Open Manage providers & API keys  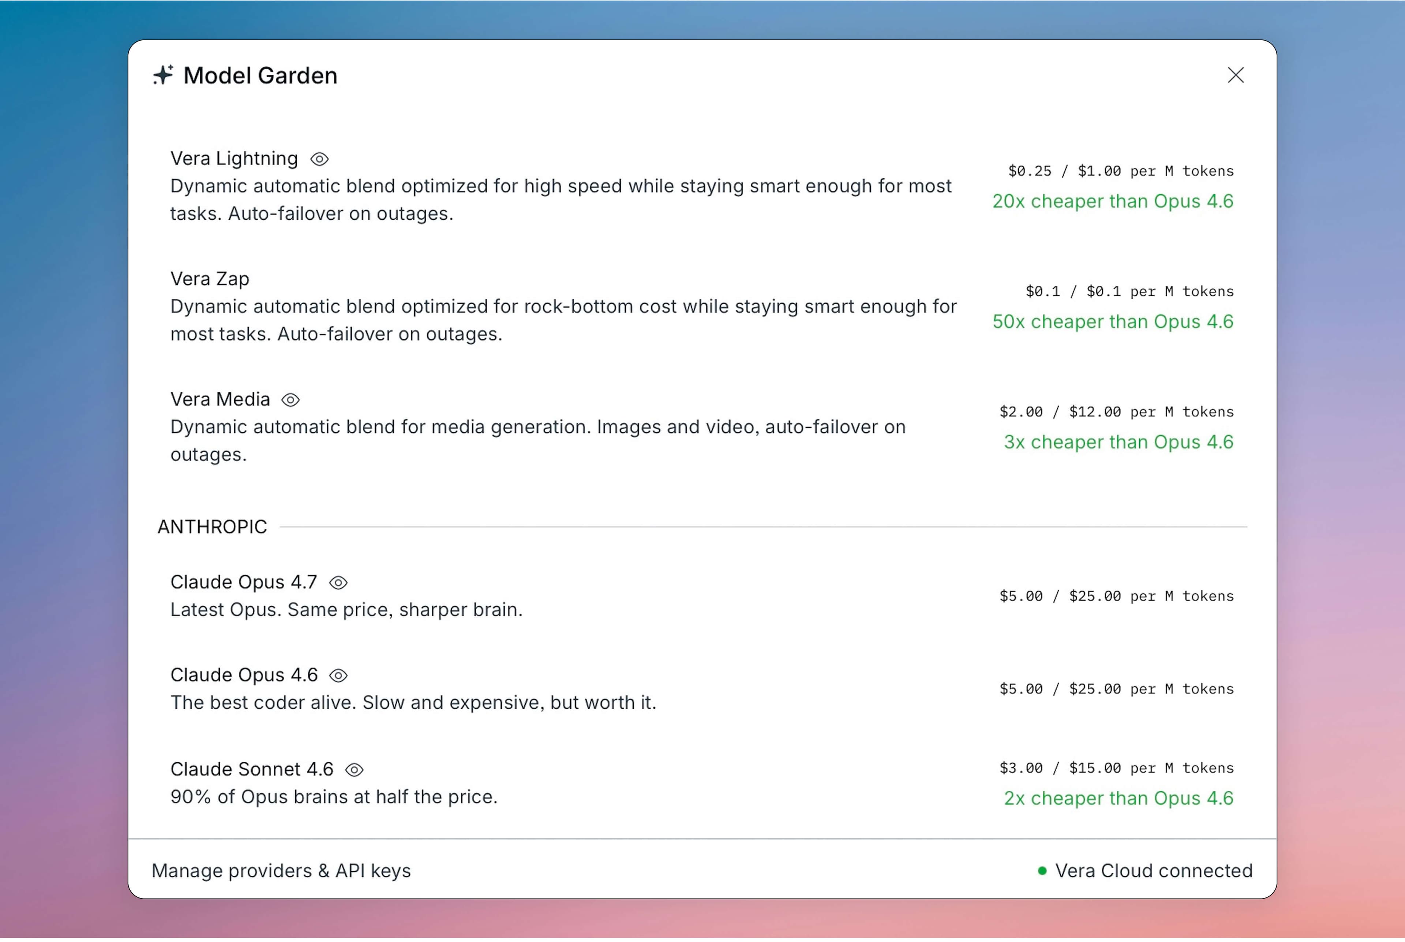click(x=281, y=871)
